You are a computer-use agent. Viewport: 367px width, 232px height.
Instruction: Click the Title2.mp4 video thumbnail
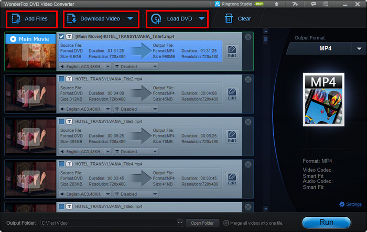click(x=30, y=94)
